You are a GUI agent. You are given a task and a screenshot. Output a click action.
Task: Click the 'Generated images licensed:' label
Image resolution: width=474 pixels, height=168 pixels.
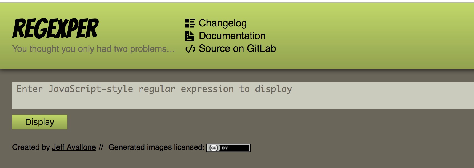pyautogui.click(x=156, y=147)
